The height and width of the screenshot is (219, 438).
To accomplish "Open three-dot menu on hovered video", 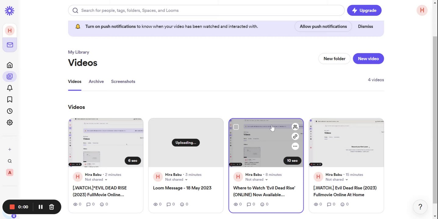I will coord(295,146).
